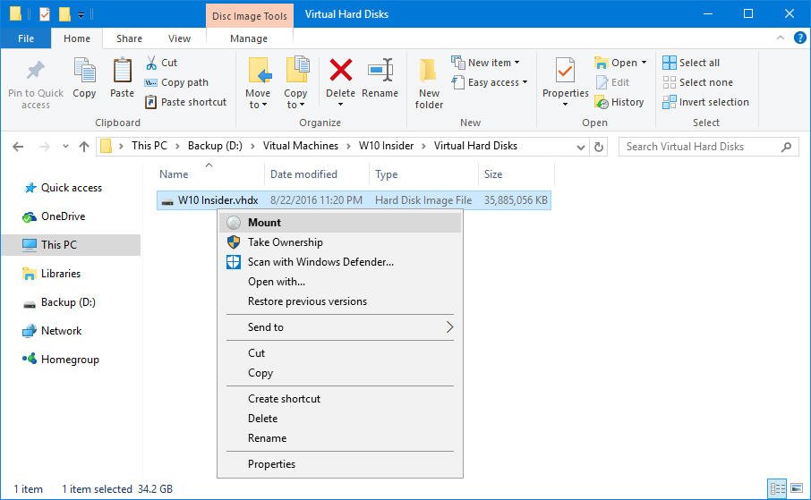Click the Up one level arrow

pyautogui.click(x=84, y=147)
